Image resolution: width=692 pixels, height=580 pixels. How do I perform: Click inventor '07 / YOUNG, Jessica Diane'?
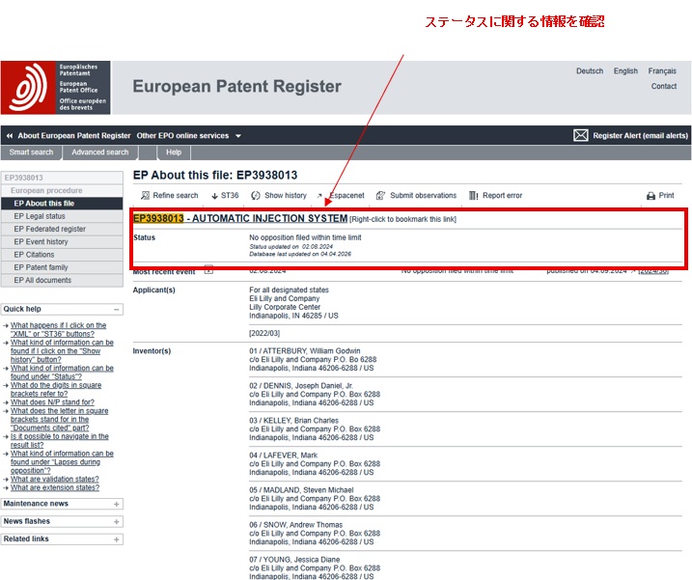click(294, 560)
